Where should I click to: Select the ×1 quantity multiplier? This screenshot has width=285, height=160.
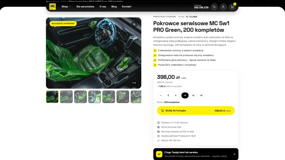click(x=185, y=95)
